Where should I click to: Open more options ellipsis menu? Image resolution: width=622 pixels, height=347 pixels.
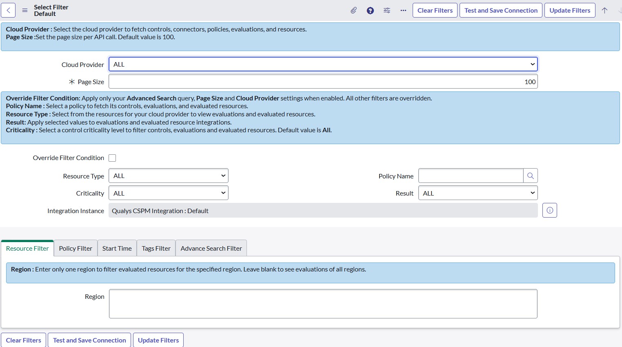[x=403, y=11]
